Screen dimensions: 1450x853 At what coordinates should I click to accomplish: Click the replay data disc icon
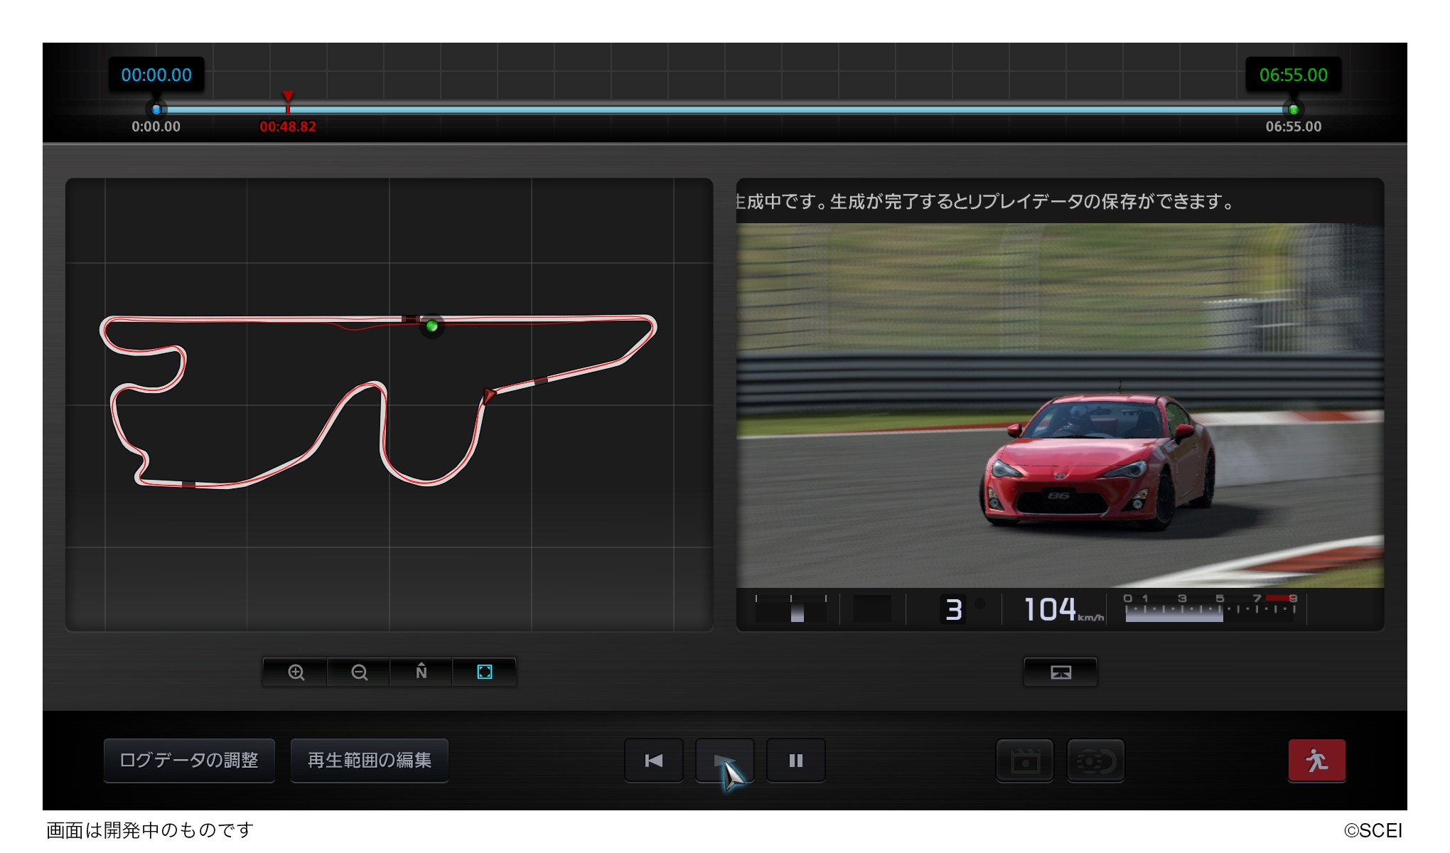[x=1095, y=761]
